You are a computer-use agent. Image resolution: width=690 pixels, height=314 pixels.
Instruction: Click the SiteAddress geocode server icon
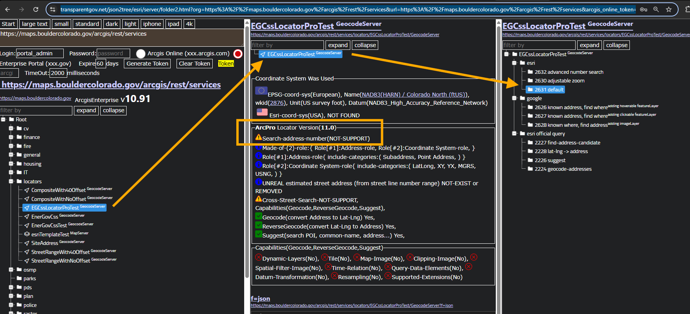coord(27,243)
